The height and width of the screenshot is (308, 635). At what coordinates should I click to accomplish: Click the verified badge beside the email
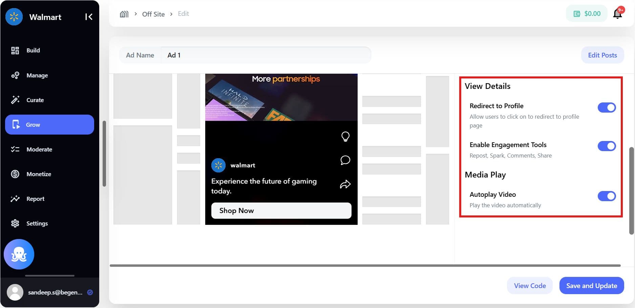coord(90,292)
